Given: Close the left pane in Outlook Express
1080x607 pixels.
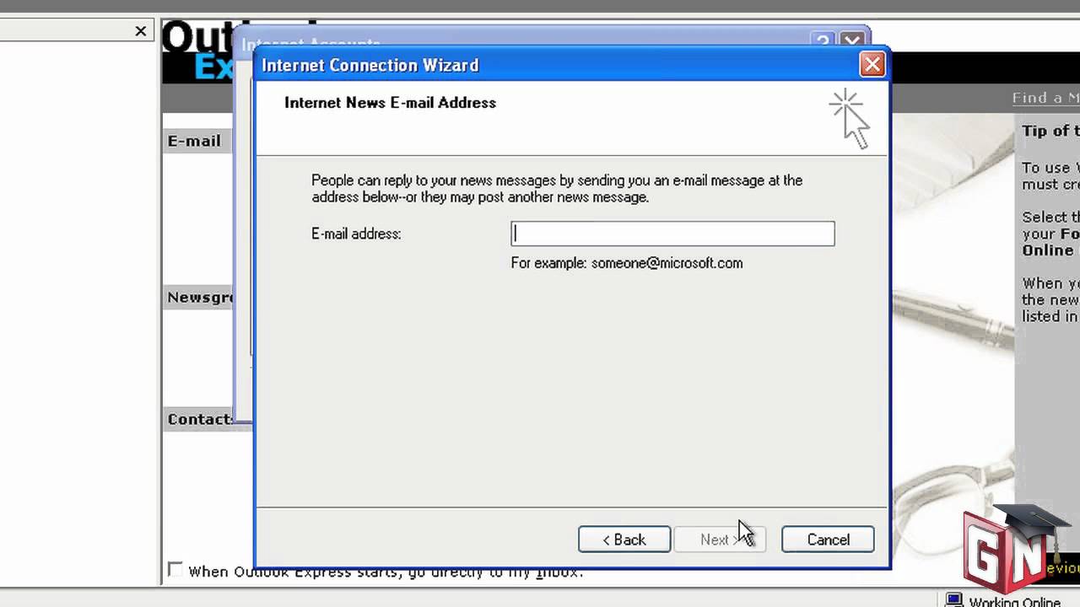Looking at the screenshot, I should coord(141,31).
